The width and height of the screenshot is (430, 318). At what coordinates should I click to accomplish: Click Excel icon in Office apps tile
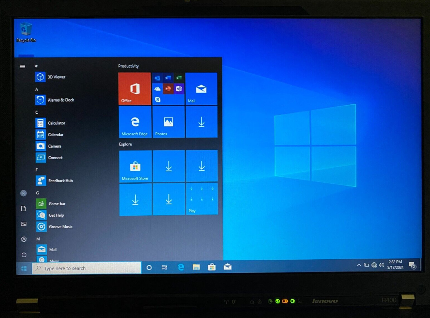(x=179, y=78)
